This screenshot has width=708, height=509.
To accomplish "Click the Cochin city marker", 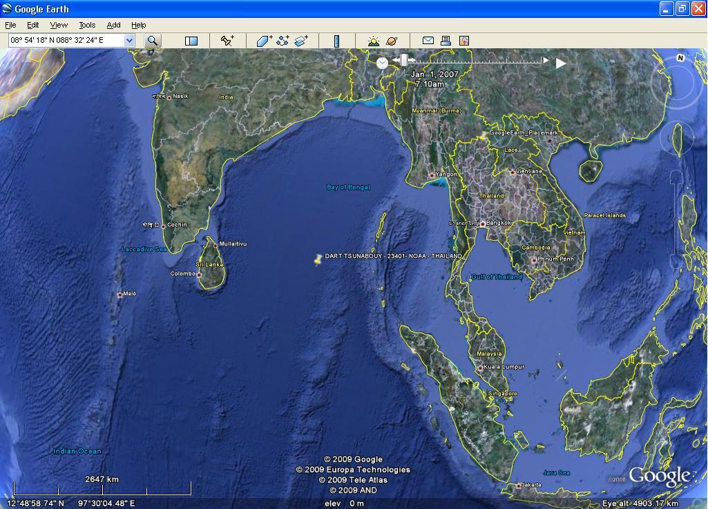I will 164,227.
